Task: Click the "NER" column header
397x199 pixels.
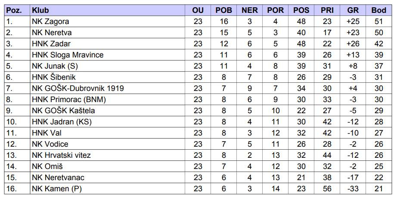Action: (x=250, y=10)
